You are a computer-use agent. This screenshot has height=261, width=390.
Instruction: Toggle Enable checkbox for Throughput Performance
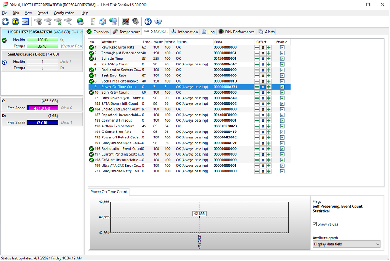coord(282,53)
